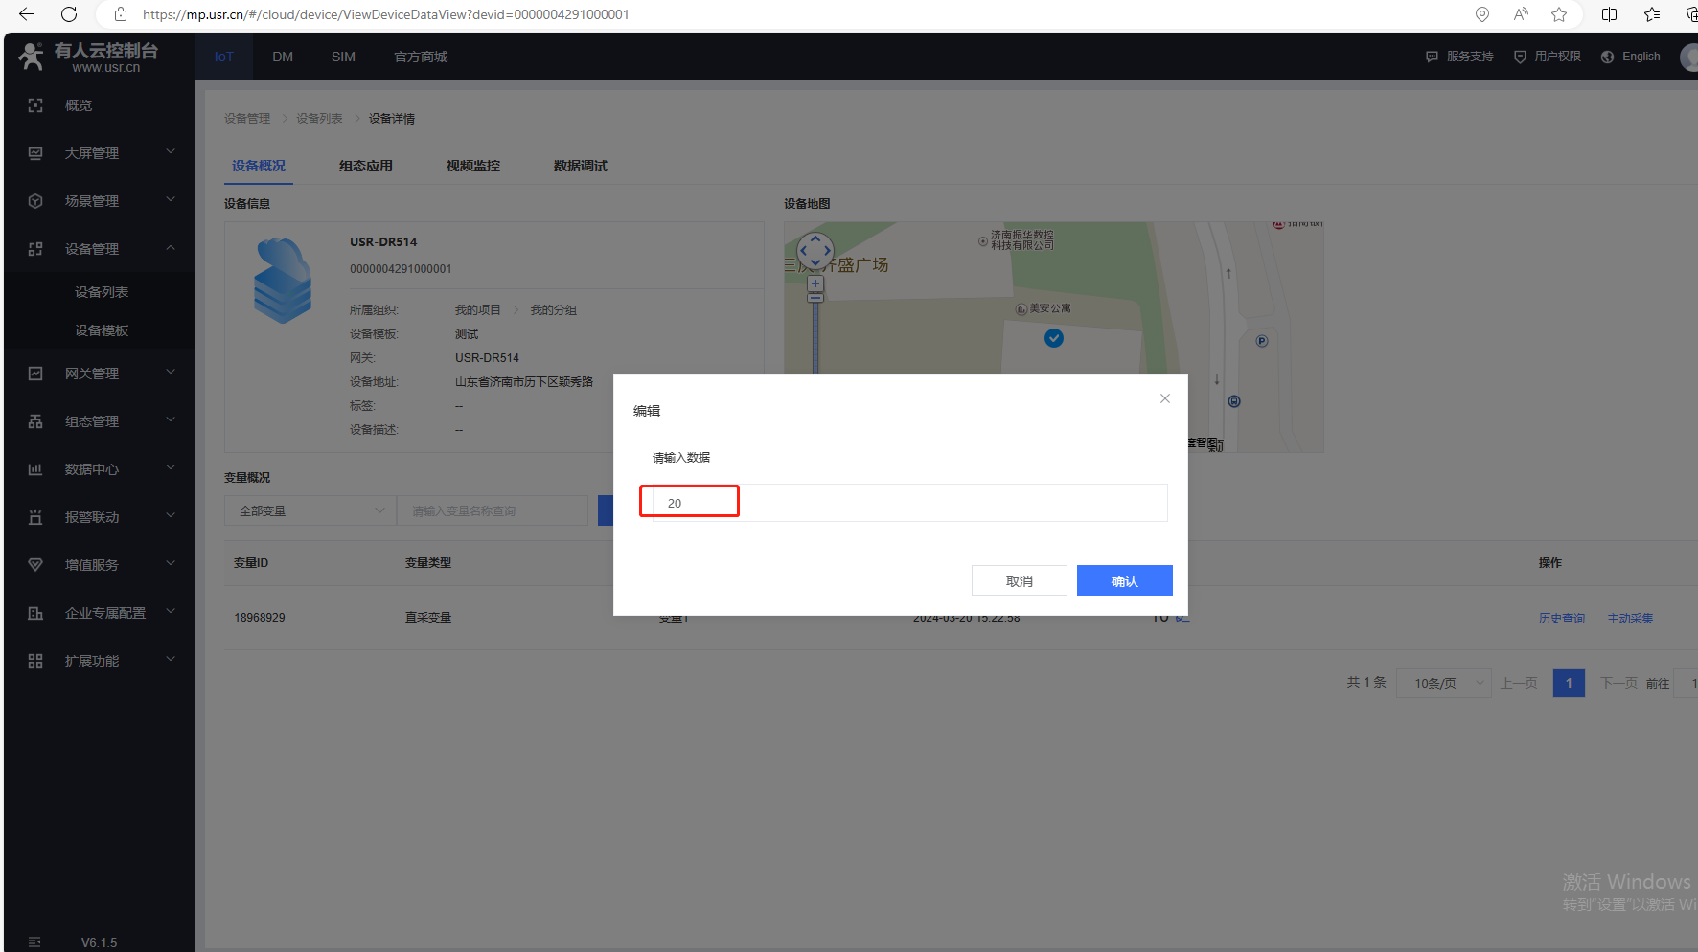Click the sidebar collapse icon at bottom
Image resolution: width=1698 pixels, height=952 pixels.
35,941
